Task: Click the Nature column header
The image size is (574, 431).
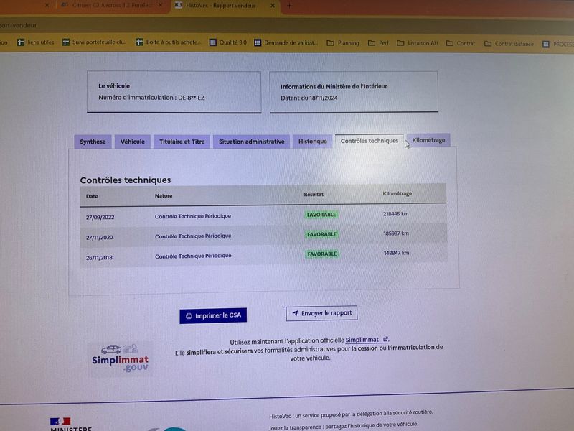Action: [x=164, y=195]
